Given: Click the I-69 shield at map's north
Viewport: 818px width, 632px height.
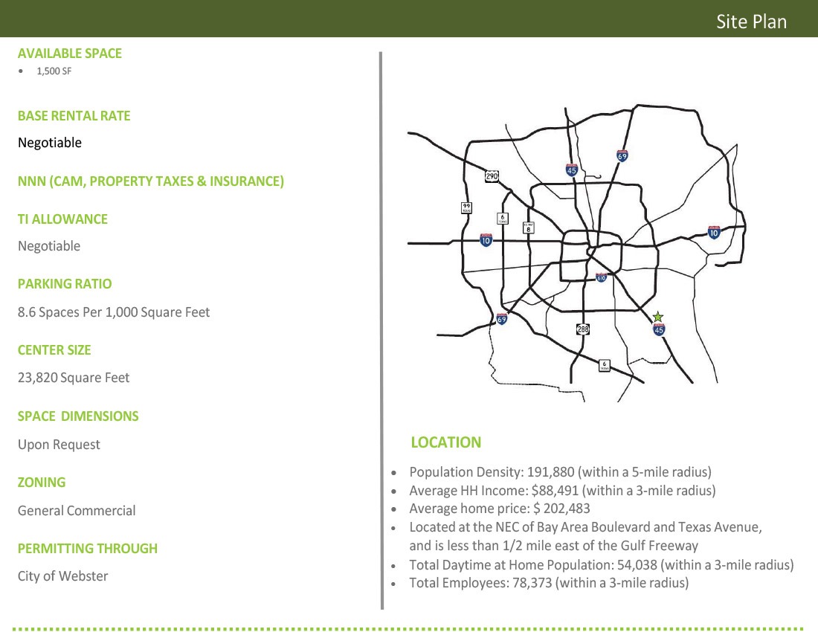Looking at the screenshot, I should pyautogui.click(x=622, y=155).
